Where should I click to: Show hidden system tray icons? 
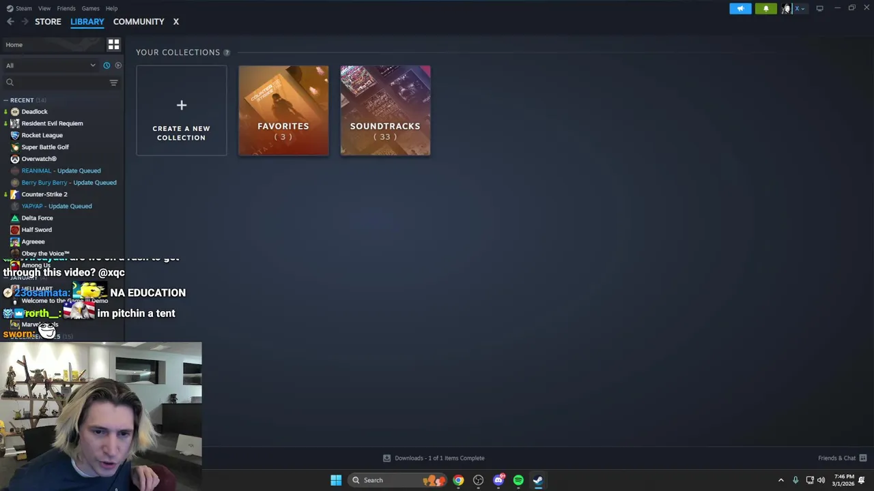coord(781,480)
